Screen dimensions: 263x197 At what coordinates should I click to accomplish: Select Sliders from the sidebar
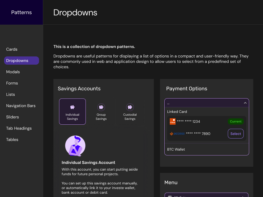pyautogui.click(x=13, y=117)
